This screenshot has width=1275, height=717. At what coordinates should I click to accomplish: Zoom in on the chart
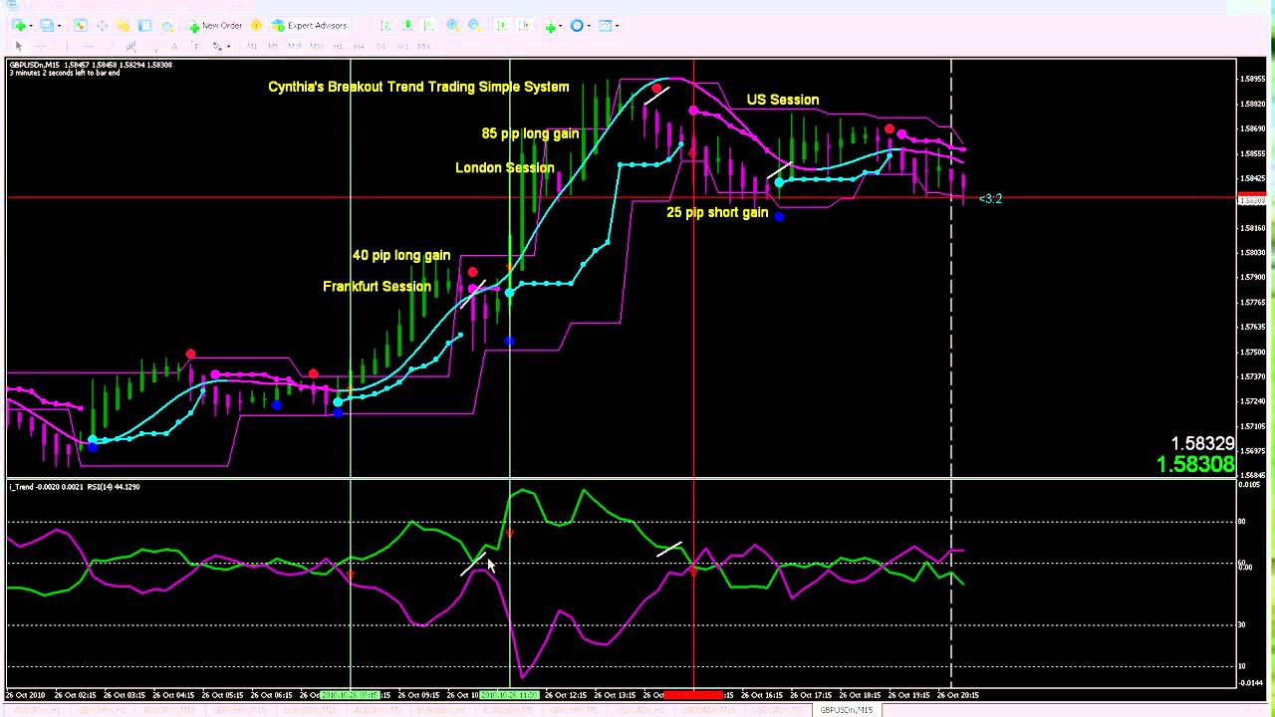point(453,25)
